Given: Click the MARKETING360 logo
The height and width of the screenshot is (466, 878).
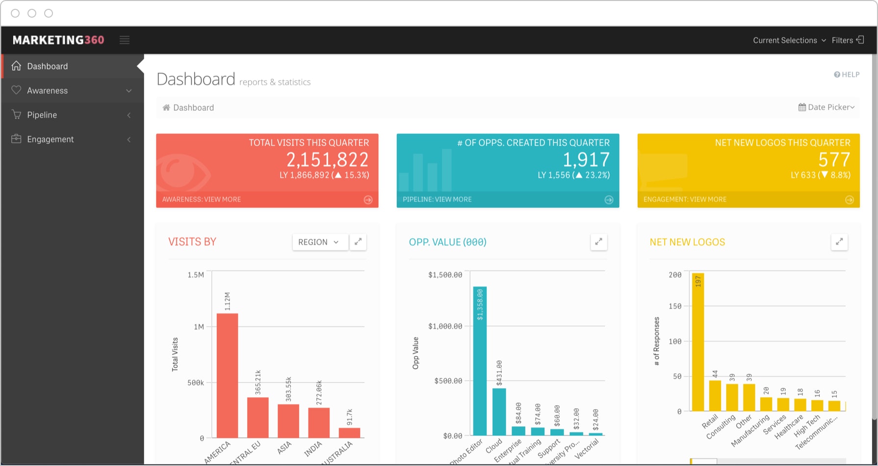Looking at the screenshot, I should 58,40.
